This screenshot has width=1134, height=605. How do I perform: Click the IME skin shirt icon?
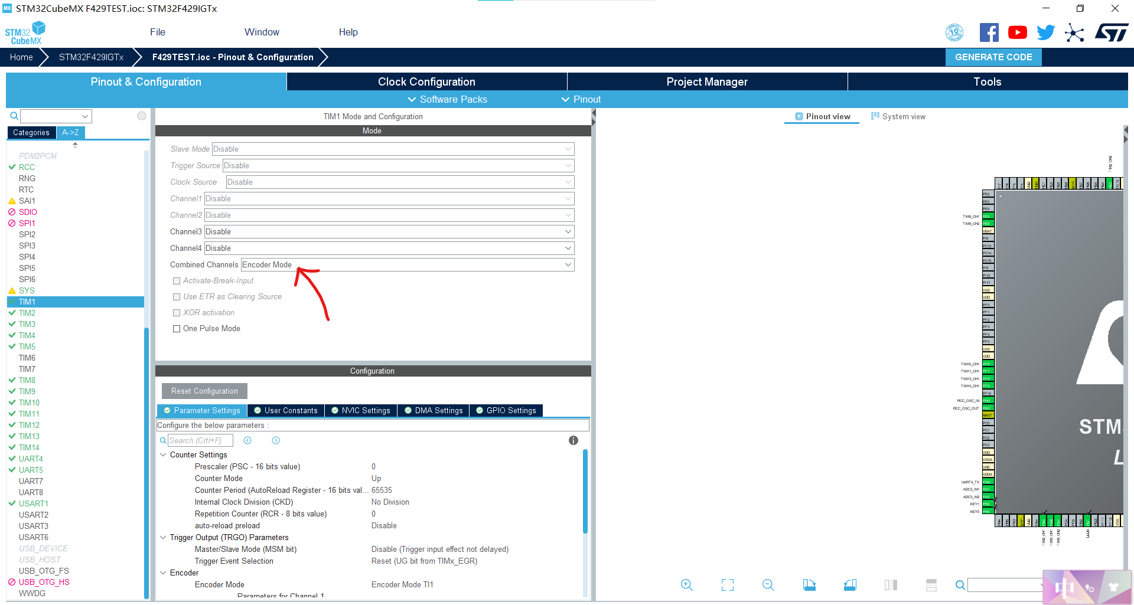[1114, 587]
